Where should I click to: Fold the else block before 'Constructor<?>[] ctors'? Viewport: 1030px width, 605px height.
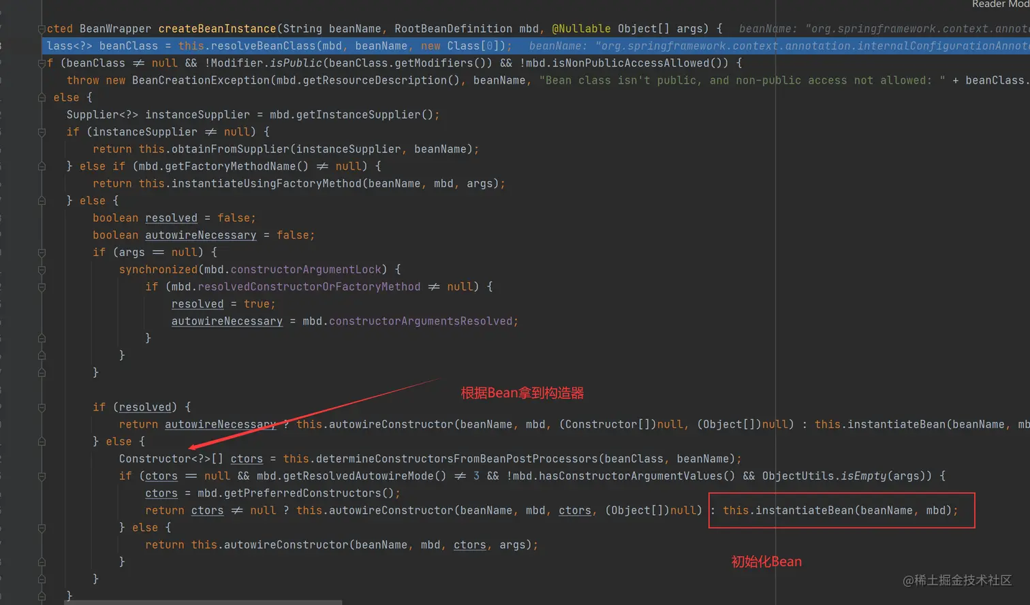(42, 442)
